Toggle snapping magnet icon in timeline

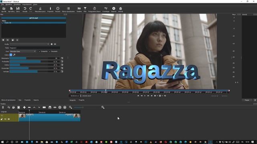pyautogui.click(x=50, y=107)
